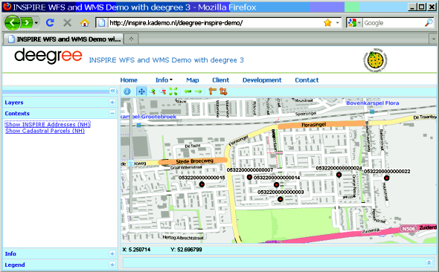Collapse the left sidebar with double-arrow
439x272 pixels.
pos(112,91)
